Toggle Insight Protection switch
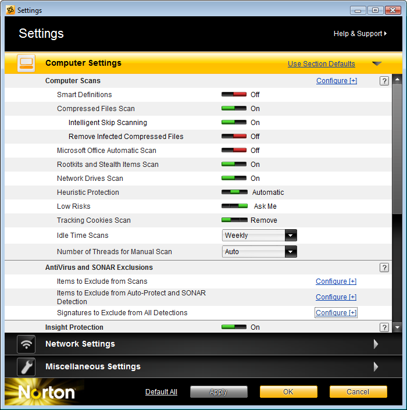407x410 pixels. click(x=234, y=327)
